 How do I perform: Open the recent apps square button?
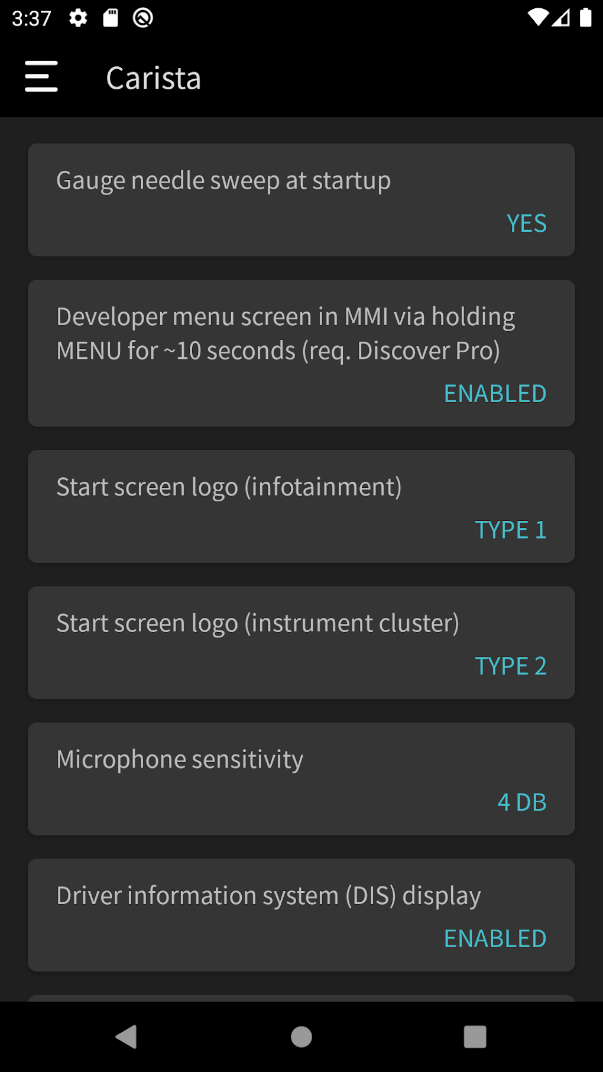[x=475, y=1037]
